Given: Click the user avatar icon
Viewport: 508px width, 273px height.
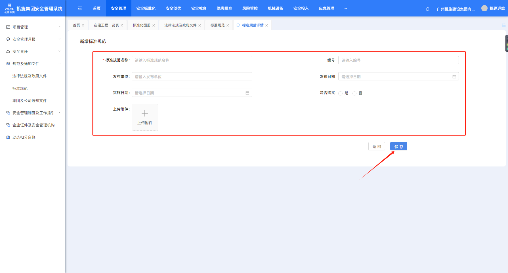Looking at the screenshot, I should (x=484, y=8).
